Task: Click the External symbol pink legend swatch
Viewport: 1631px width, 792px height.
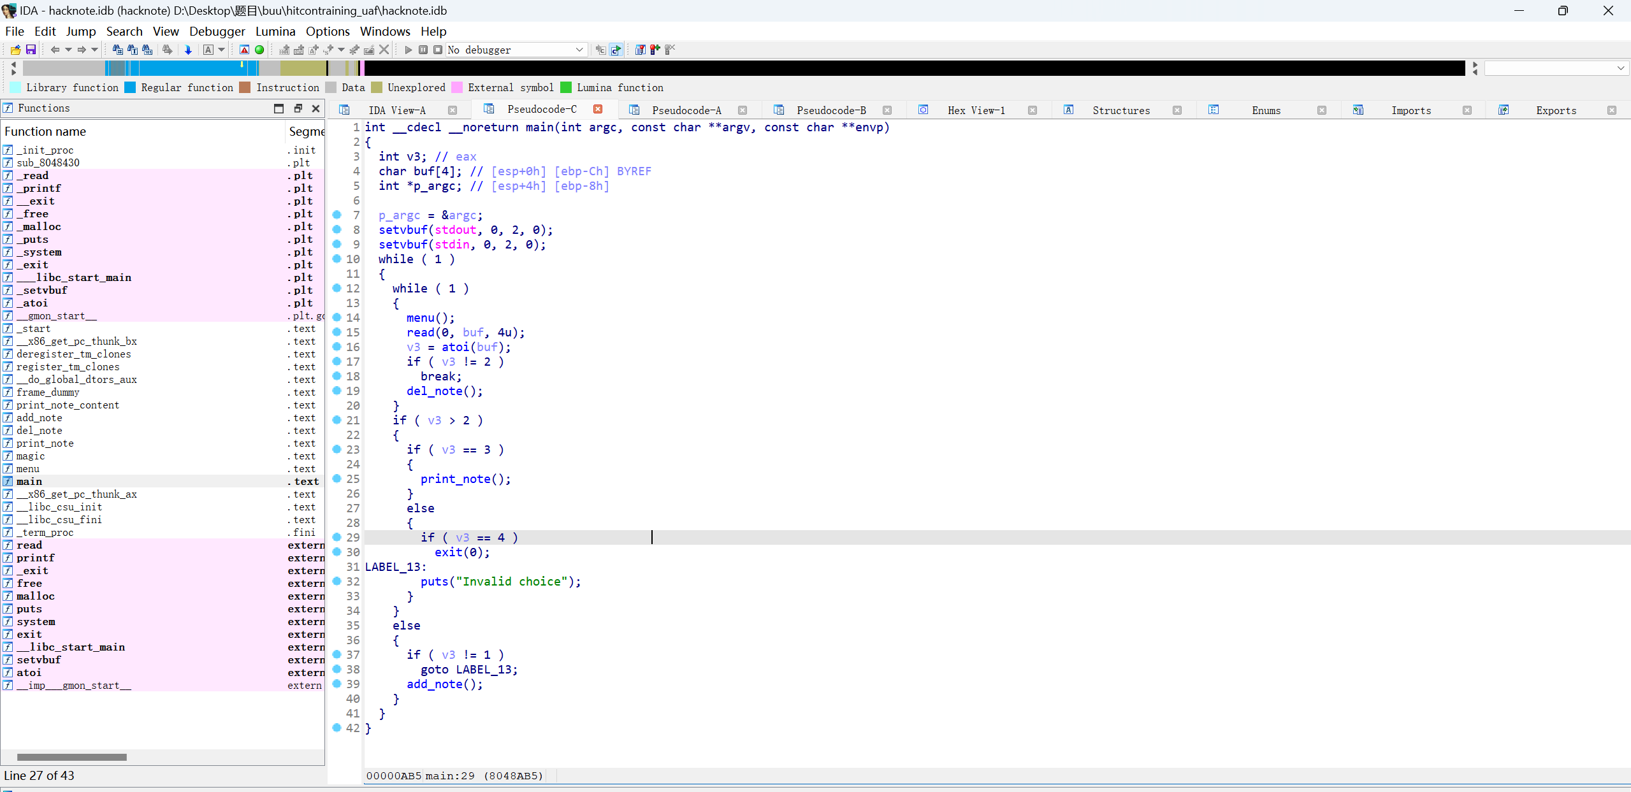Action: click(x=456, y=87)
